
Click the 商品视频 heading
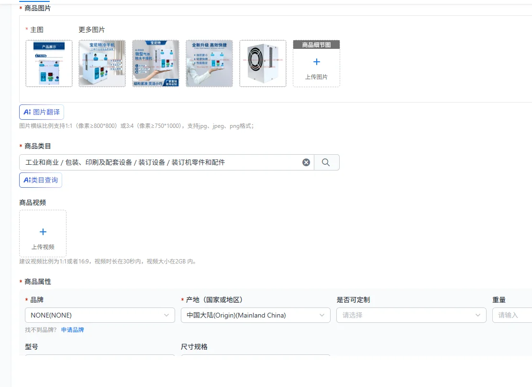click(x=33, y=203)
